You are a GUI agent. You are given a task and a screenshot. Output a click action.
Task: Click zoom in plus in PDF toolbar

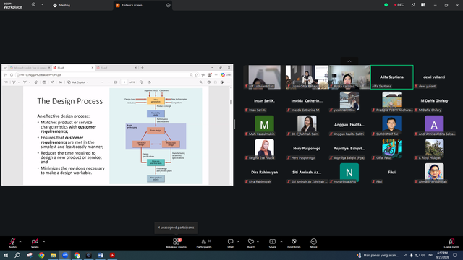(109, 82)
